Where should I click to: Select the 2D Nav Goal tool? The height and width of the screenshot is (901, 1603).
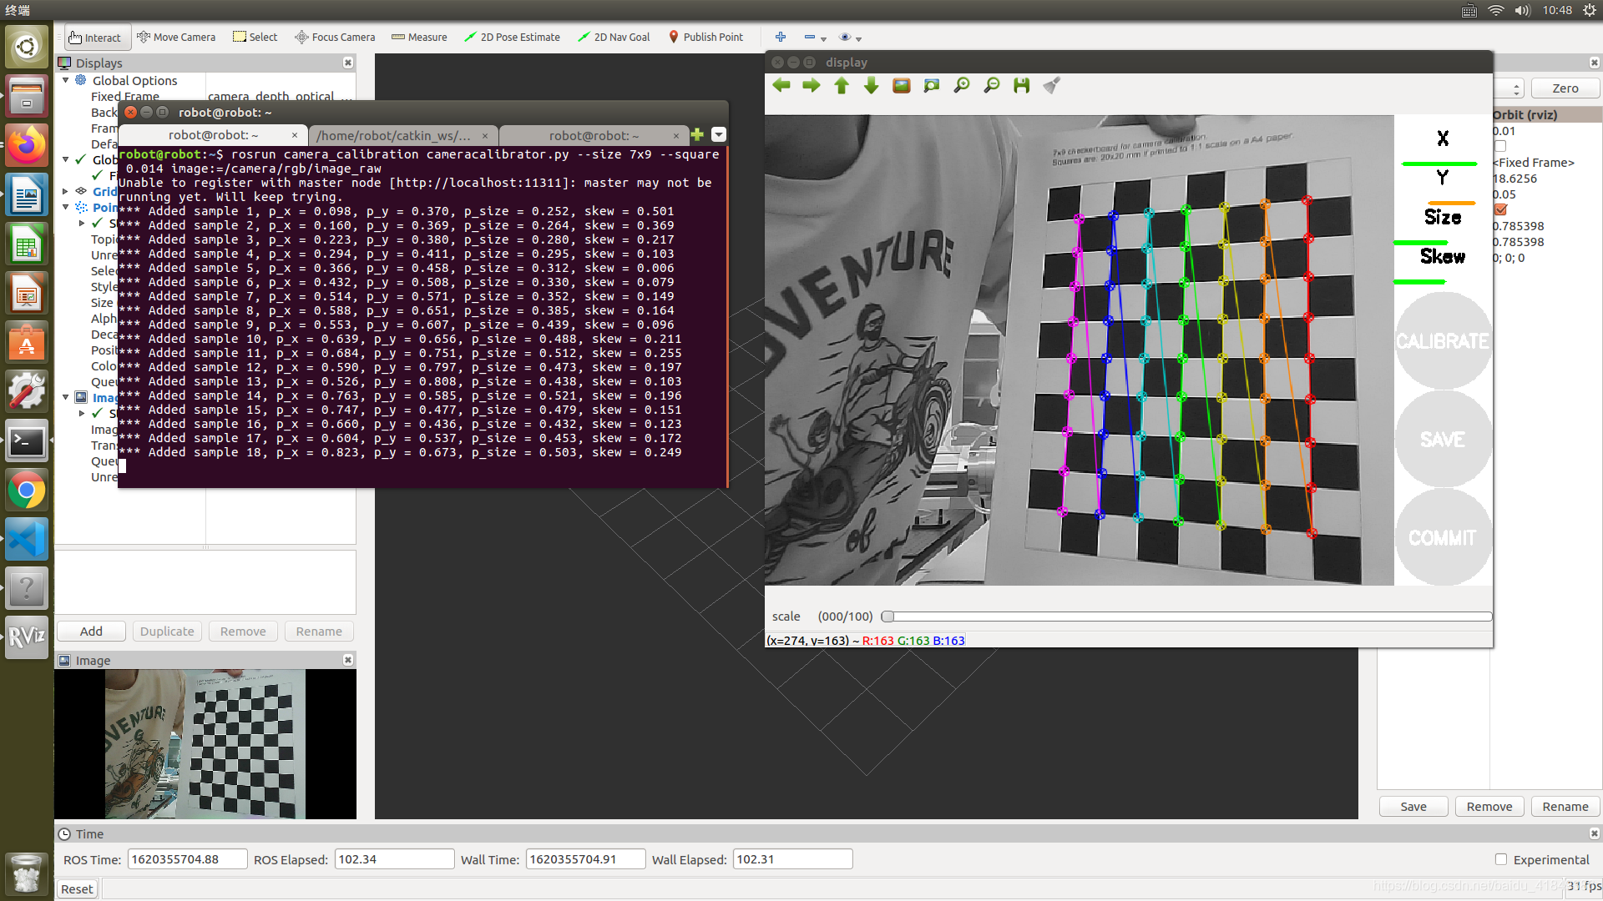click(614, 38)
